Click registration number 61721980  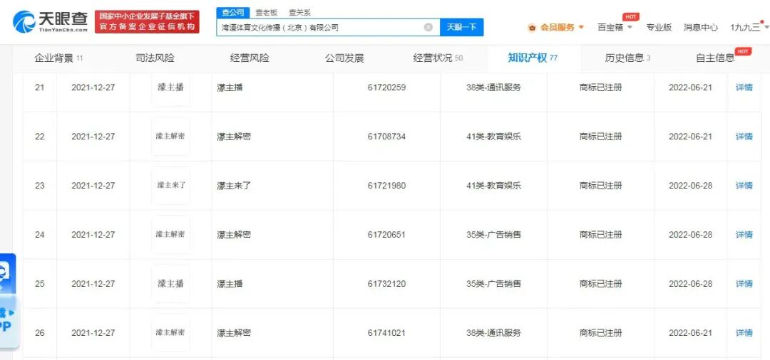[x=386, y=186]
